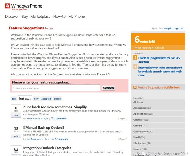Click the orange 3 votes badge
This screenshot has width=190, height=156.
point(135,57)
